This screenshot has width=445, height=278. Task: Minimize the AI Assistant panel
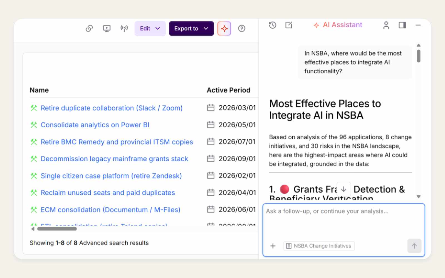pos(418,25)
